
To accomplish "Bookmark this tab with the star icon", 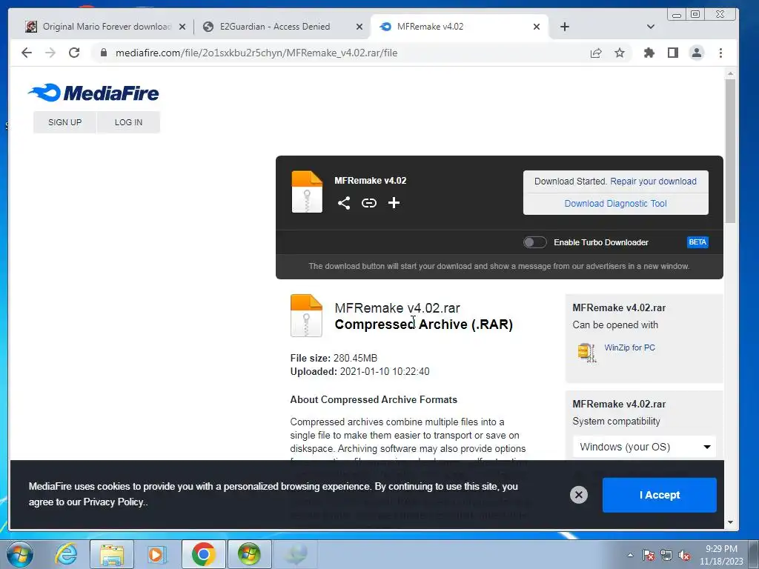I will pos(620,53).
